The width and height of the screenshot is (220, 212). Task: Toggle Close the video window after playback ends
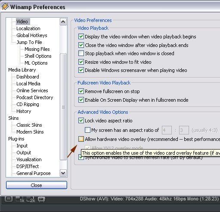coord(81,45)
